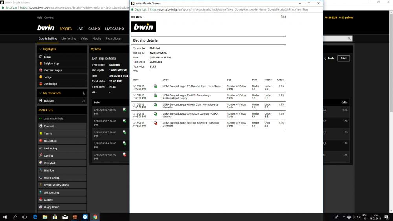The width and height of the screenshot is (393, 221).
Task: Click the Print link in popup
Action: [283, 16]
